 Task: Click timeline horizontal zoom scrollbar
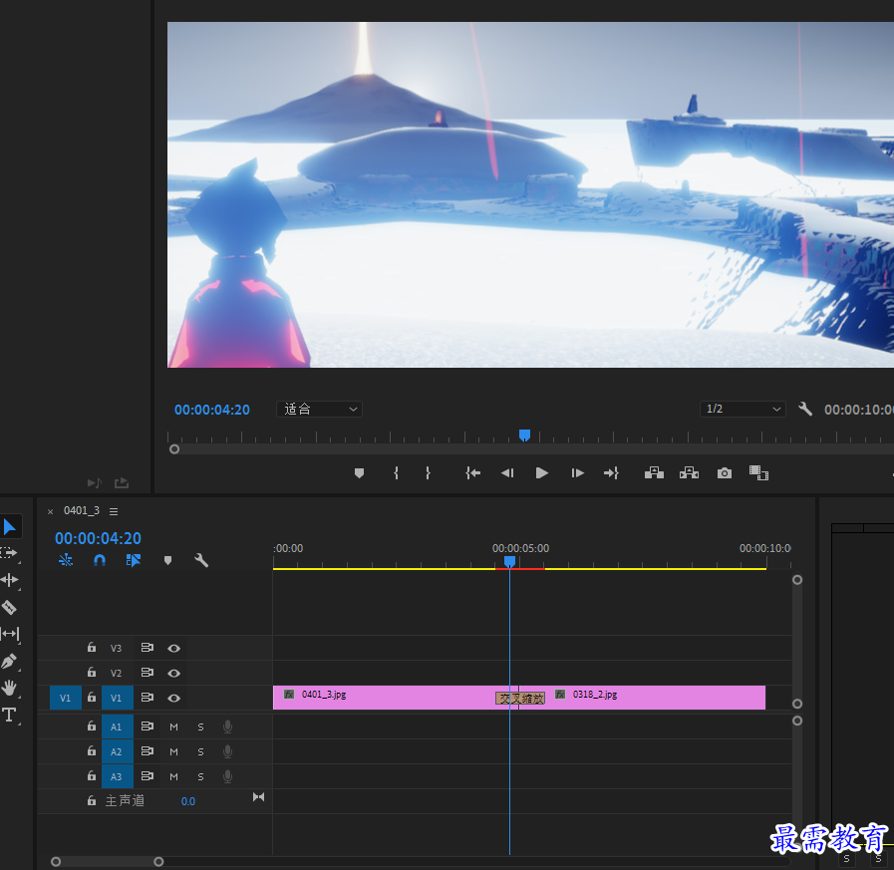point(108,861)
